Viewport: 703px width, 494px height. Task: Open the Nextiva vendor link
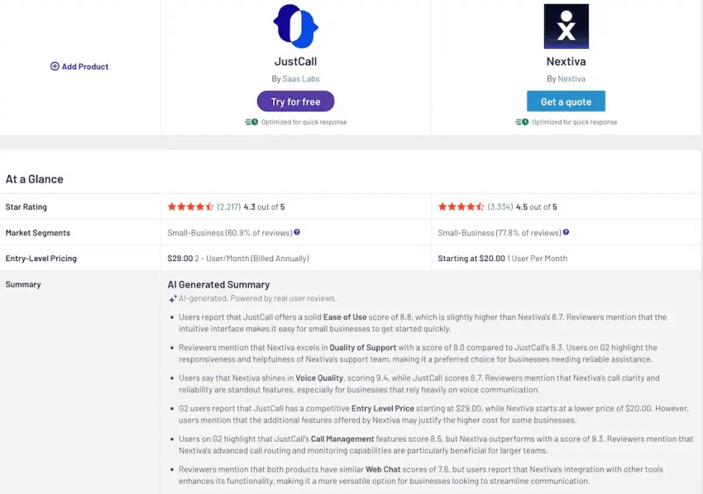coord(571,78)
